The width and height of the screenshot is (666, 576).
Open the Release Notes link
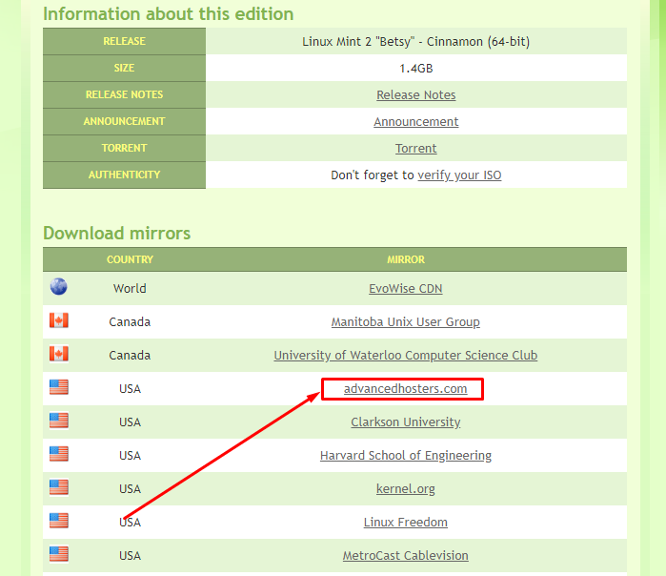click(x=415, y=94)
